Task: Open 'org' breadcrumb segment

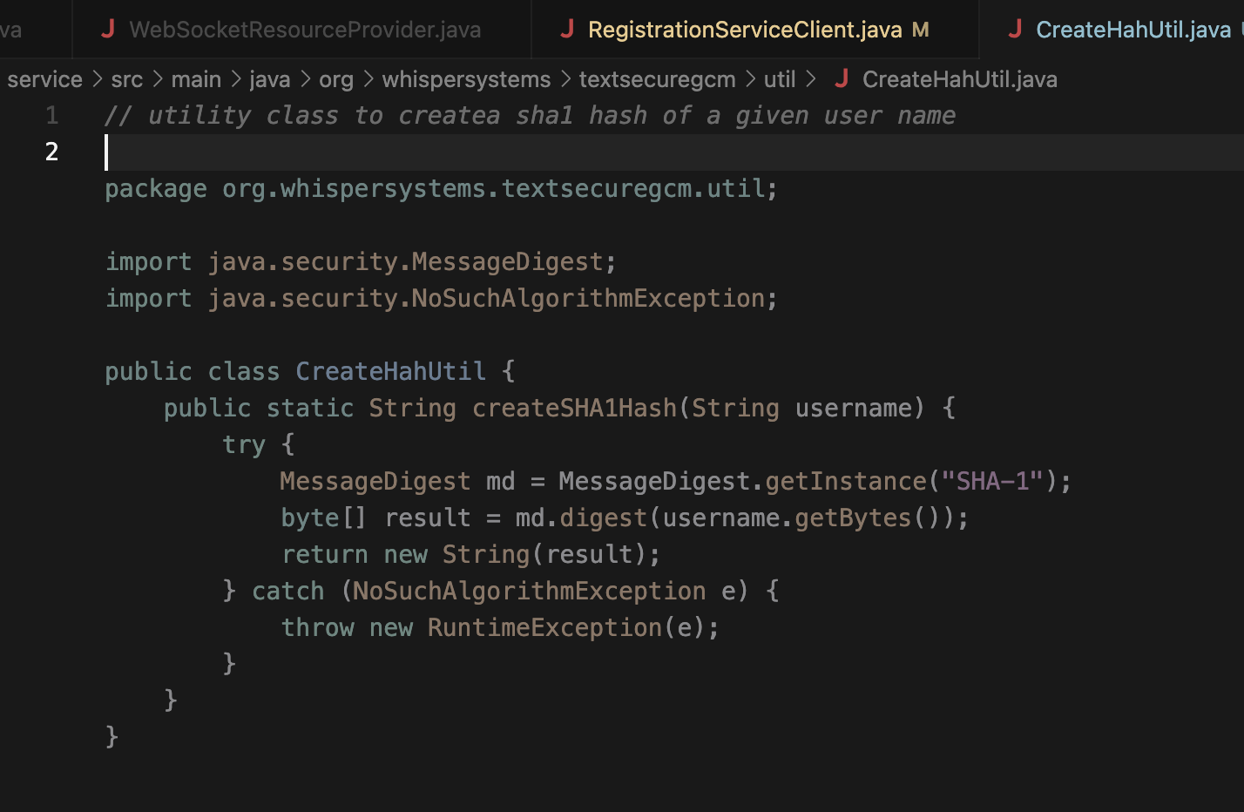Action: tap(336, 79)
